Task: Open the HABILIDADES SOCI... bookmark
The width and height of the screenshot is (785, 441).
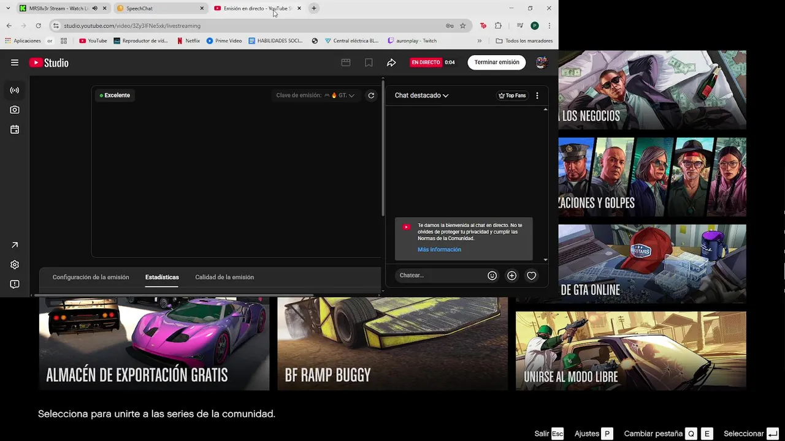Action: (275, 41)
